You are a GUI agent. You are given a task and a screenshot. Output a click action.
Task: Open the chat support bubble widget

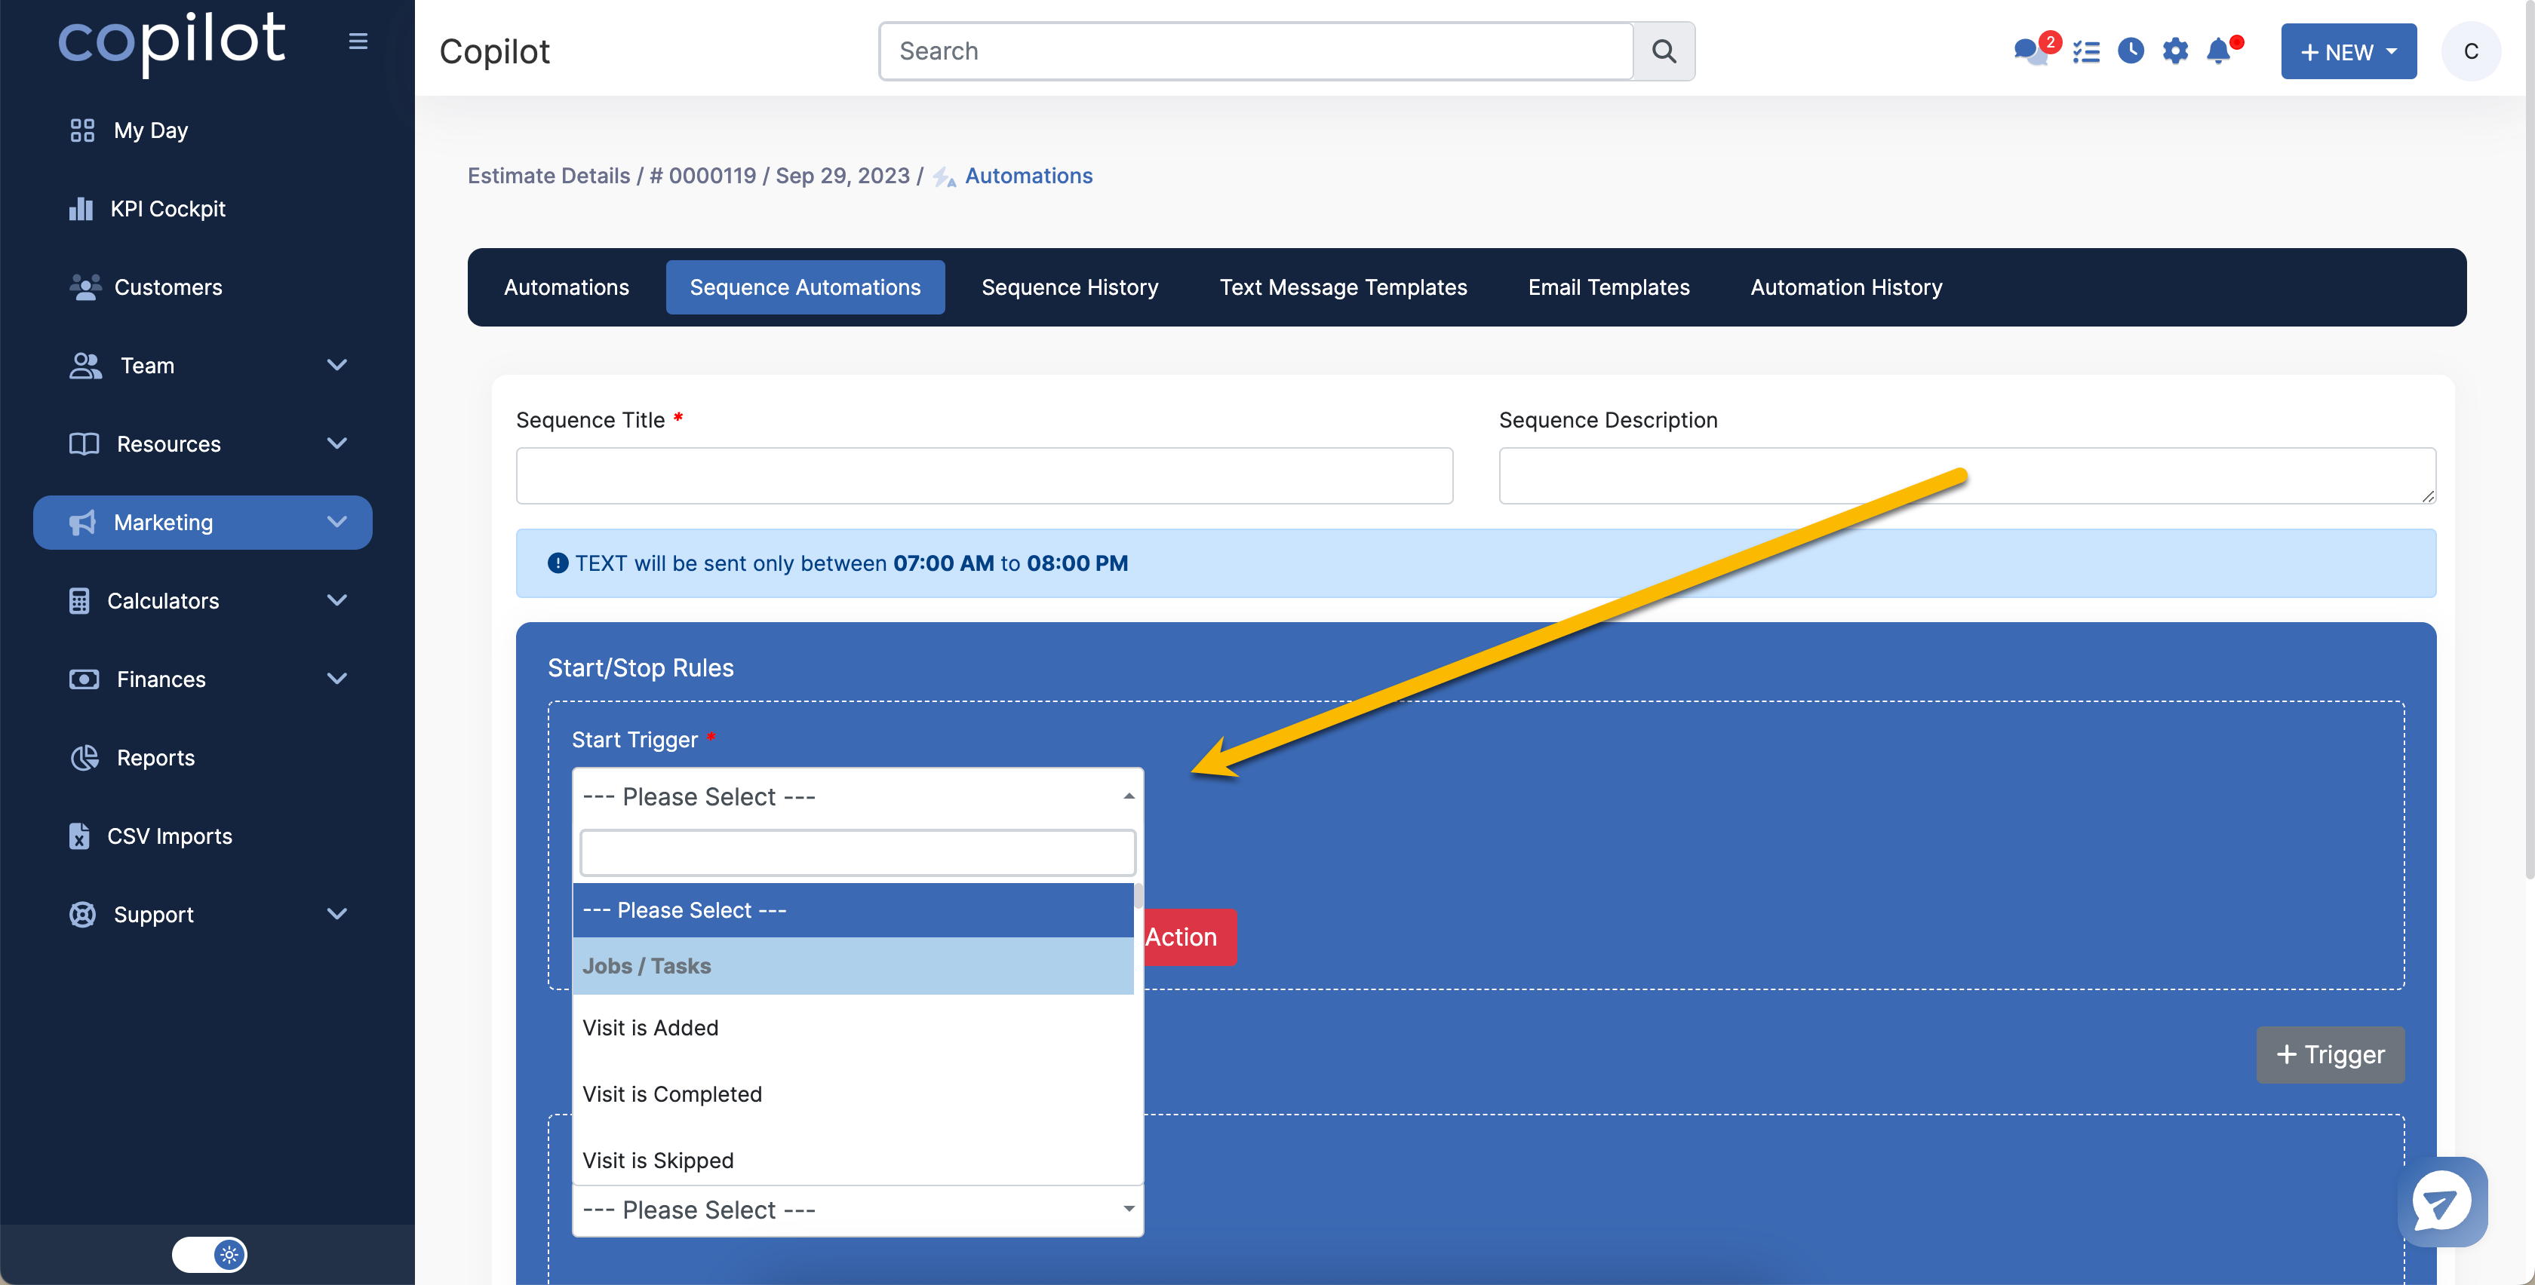(2442, 1202)
